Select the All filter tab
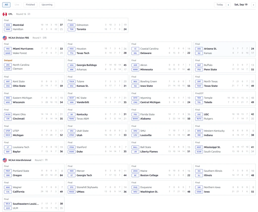The image size is (258, 212). pos(6,5)
